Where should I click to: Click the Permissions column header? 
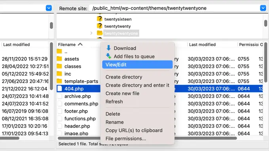248,45
